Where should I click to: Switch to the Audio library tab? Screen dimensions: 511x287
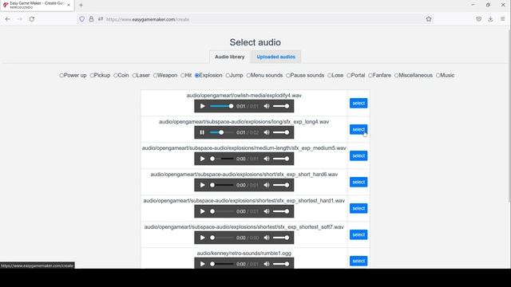230,57
